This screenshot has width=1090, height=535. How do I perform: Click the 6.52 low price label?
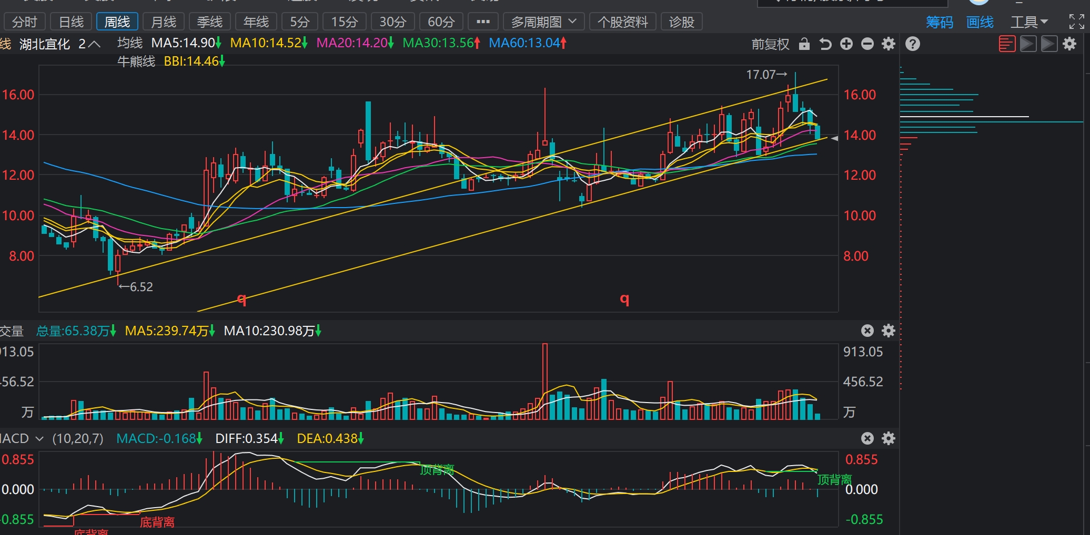pyautogui.click(x=136, y=287)
